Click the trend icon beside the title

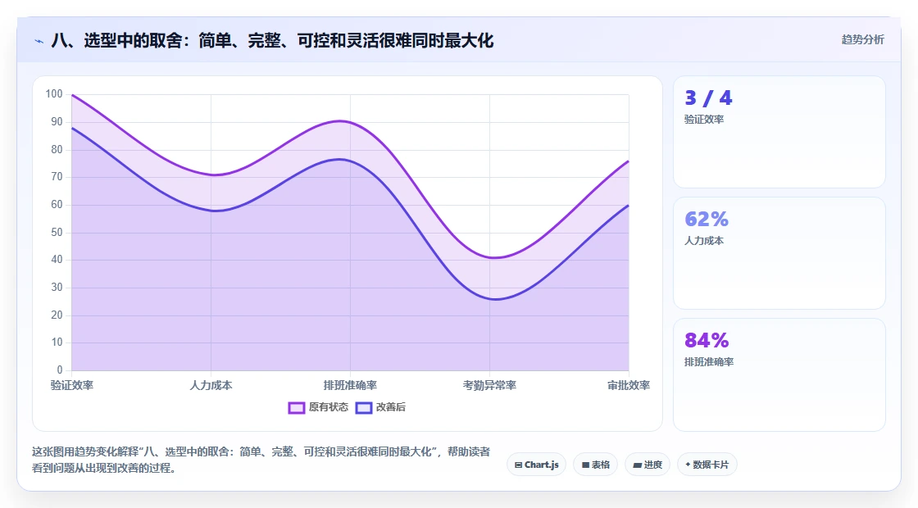[39, 41]
